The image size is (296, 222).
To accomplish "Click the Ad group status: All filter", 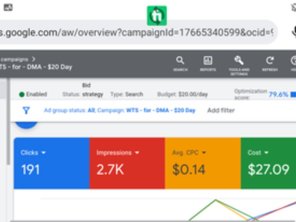I will pyautogui.click(x=70, y=110).
